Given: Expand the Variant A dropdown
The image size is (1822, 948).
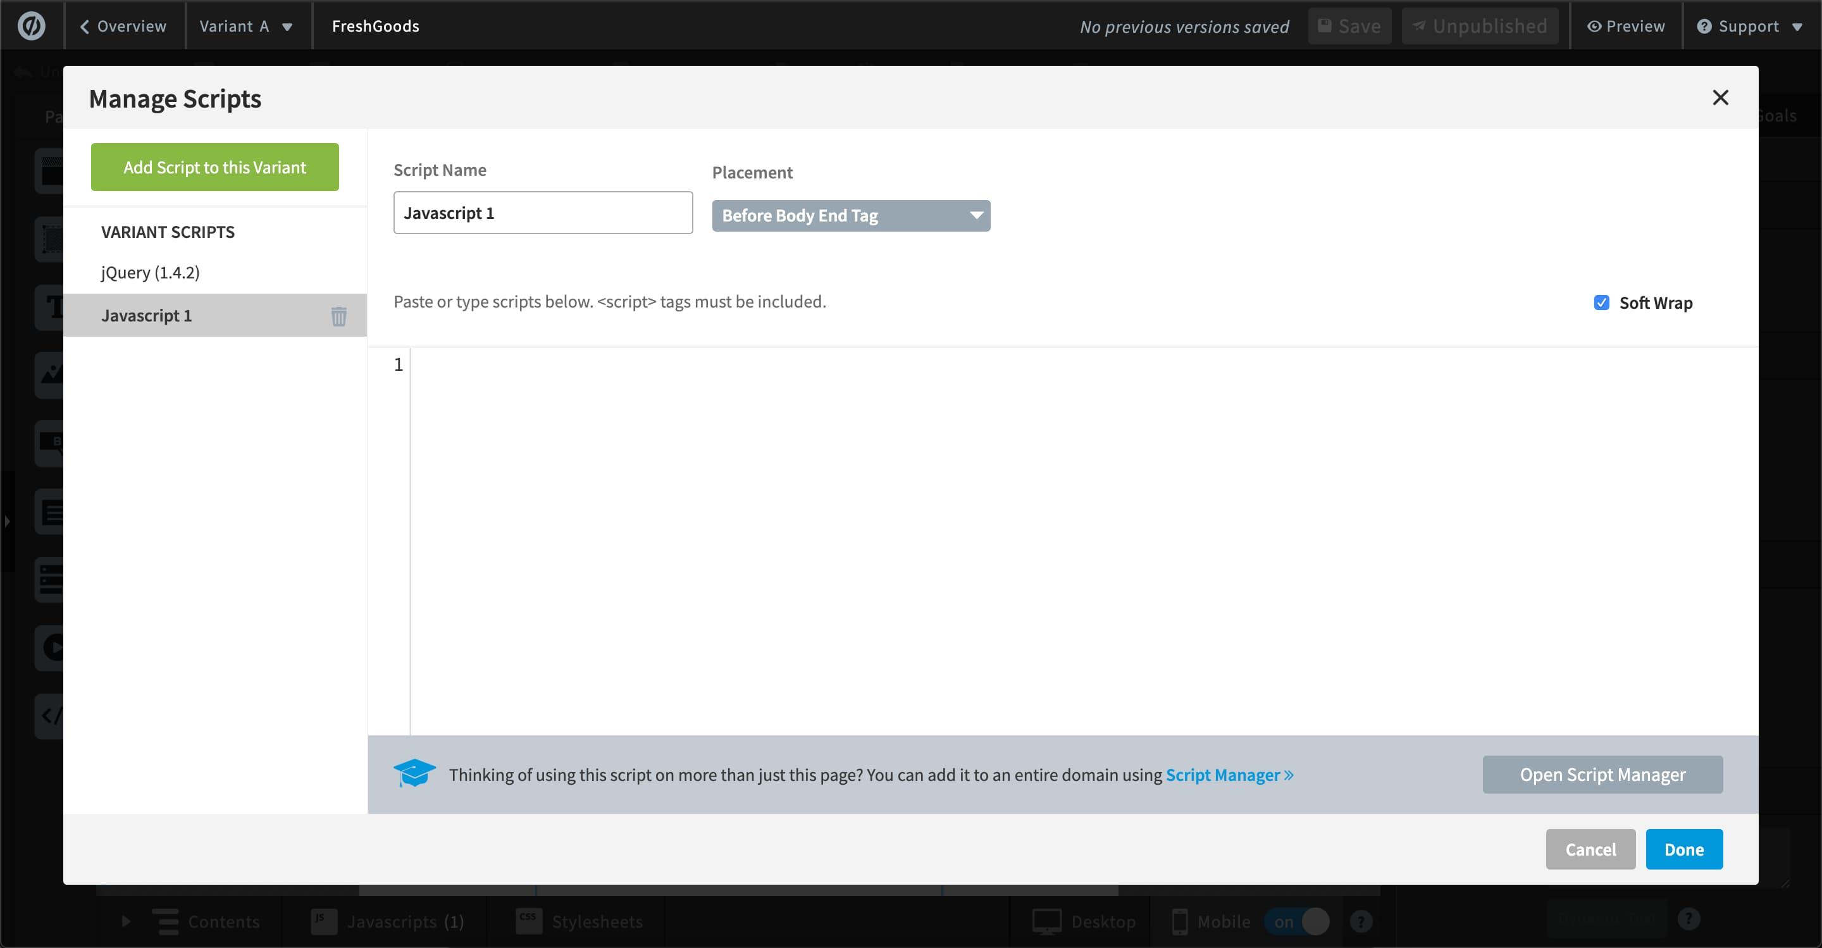Looking at the screenshot, I should point(246,26).
